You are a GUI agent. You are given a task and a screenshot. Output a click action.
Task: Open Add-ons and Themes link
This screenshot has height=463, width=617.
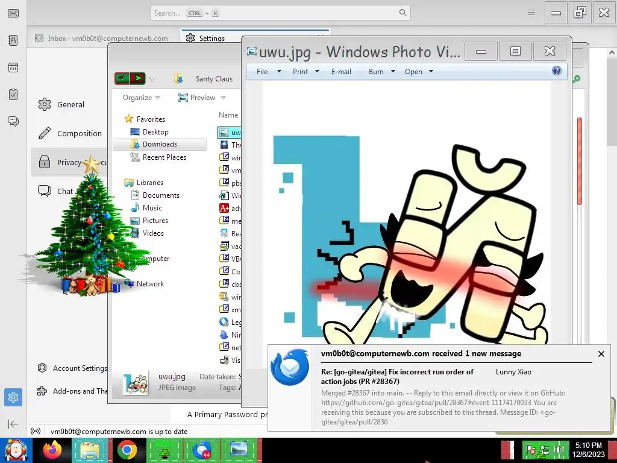pos(72,391)
